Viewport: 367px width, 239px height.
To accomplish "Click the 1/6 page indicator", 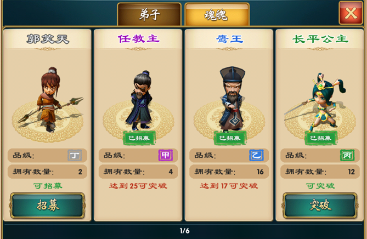I will [x=185, y=231].
